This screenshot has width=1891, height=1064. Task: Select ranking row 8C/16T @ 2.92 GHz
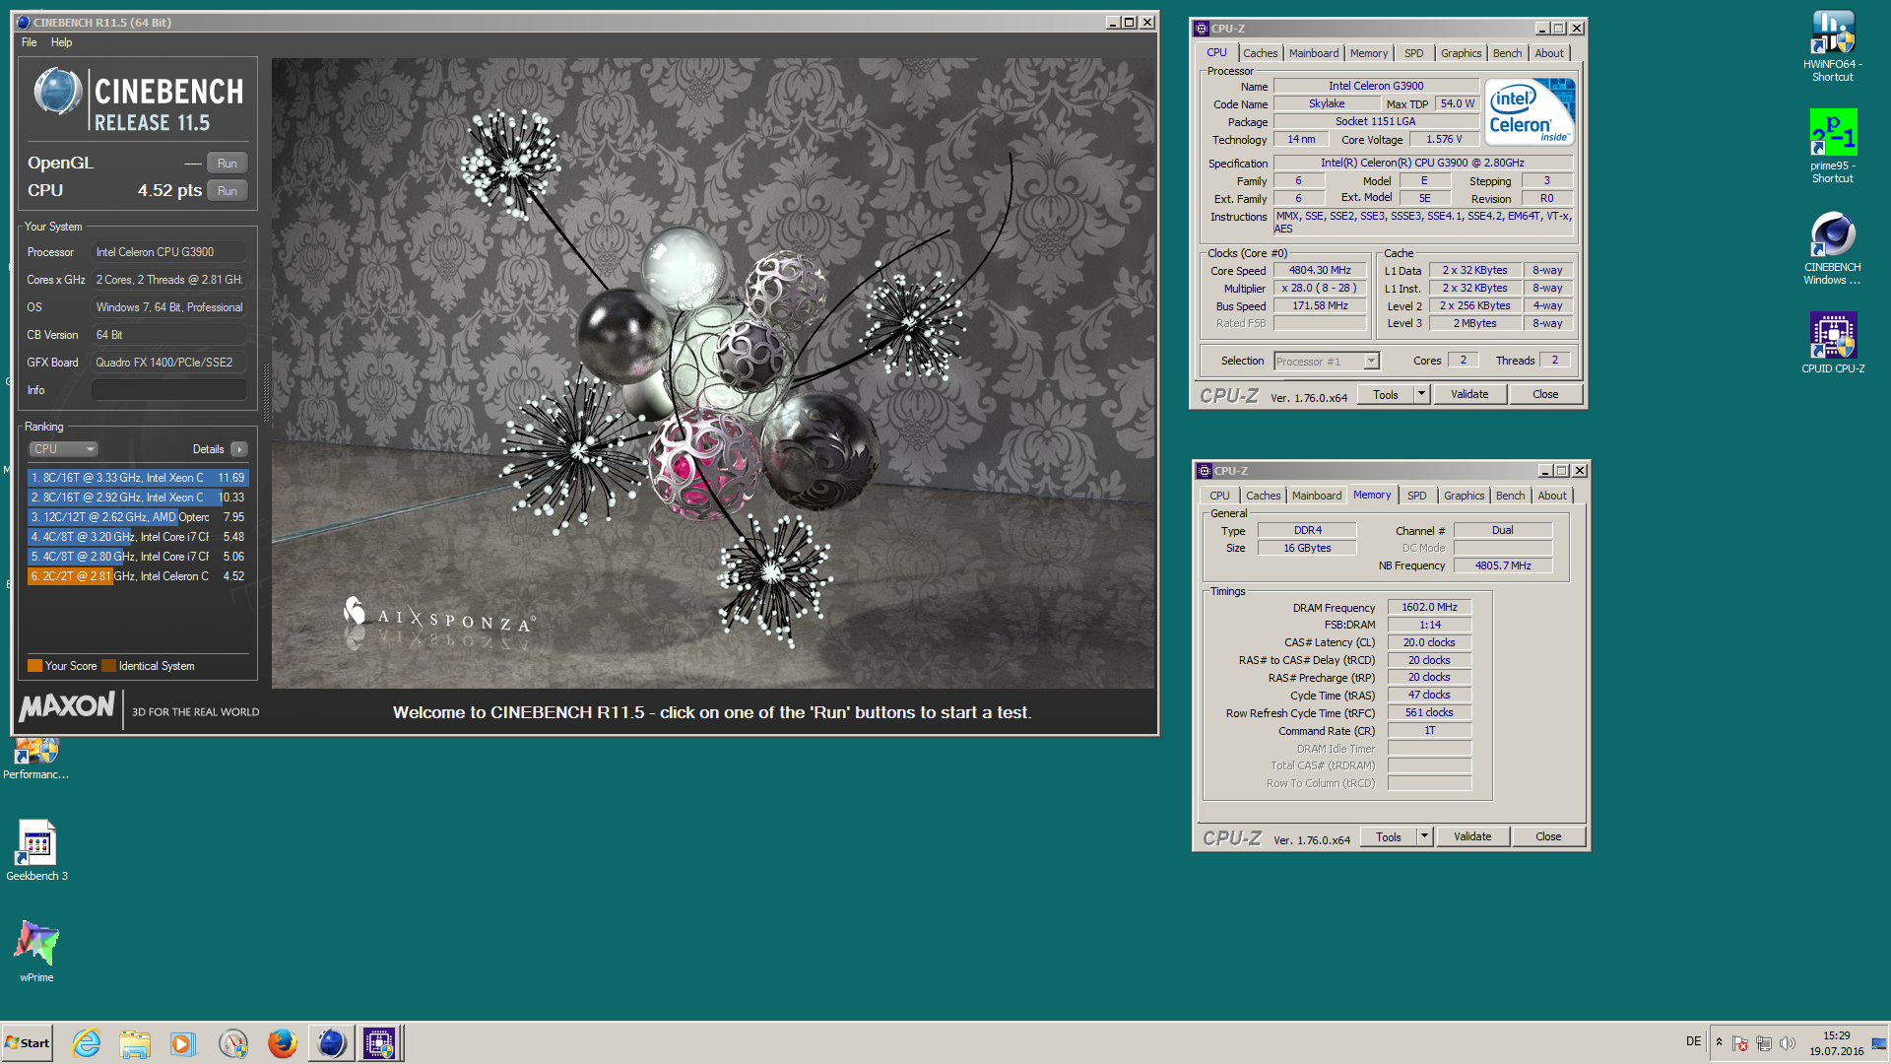pyautogui.click(x=138, y=498)
